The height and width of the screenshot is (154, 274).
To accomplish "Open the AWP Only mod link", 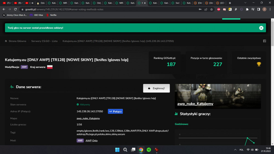I will (92, 141).
